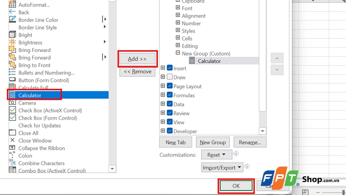Screen dimensions: 346x195
Task: Click the Reset customizations info icon
Action: [236, 154]
